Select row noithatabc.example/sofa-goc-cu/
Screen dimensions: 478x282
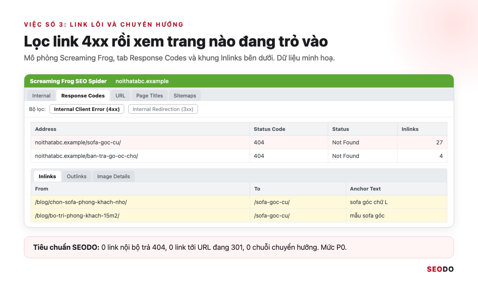(239, 142)
